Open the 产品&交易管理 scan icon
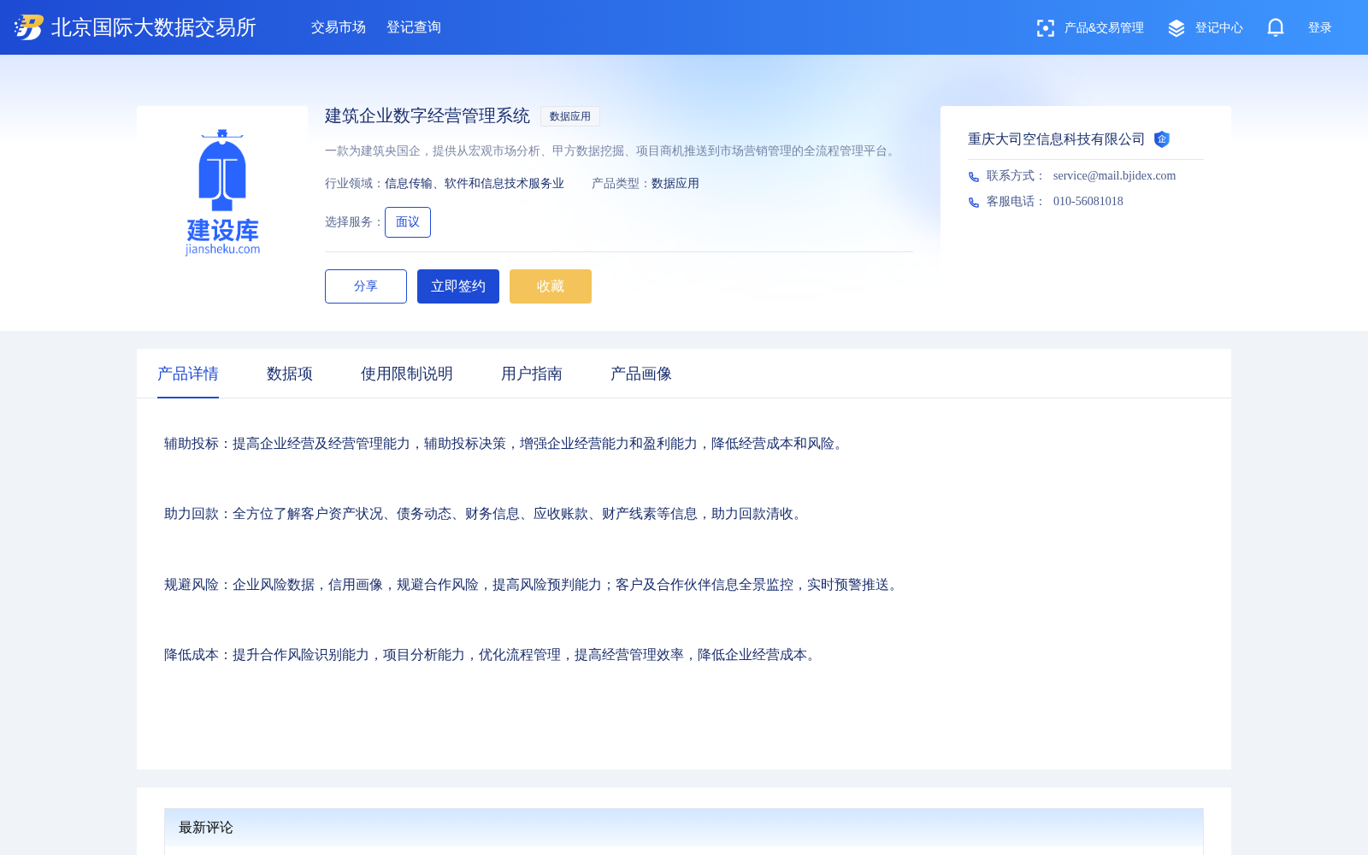 pos(1045,28)
